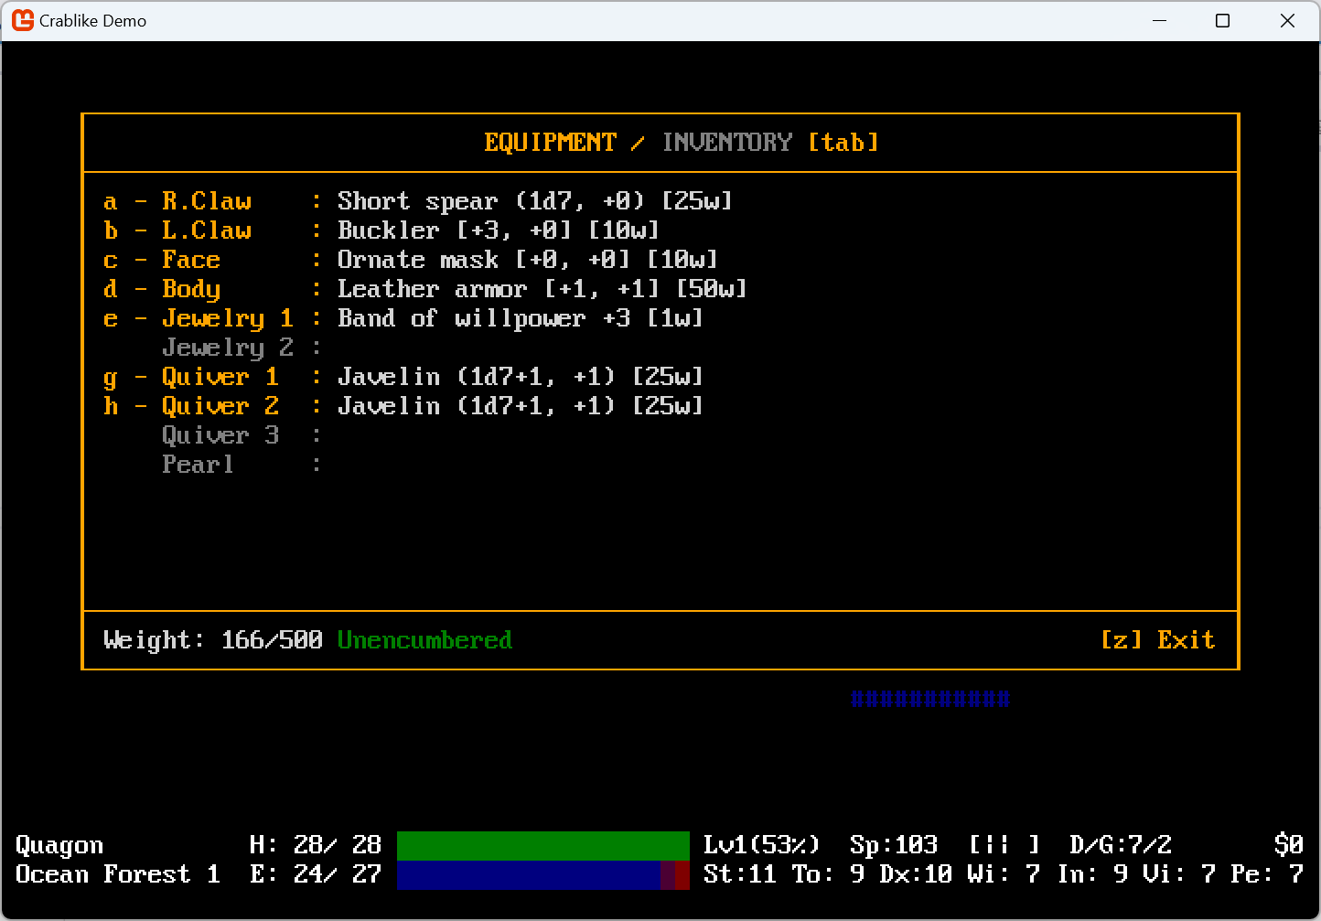1321x921 pixels.
Task: Select the Buckler in L.Claw slot
Action: click(499, 230)
